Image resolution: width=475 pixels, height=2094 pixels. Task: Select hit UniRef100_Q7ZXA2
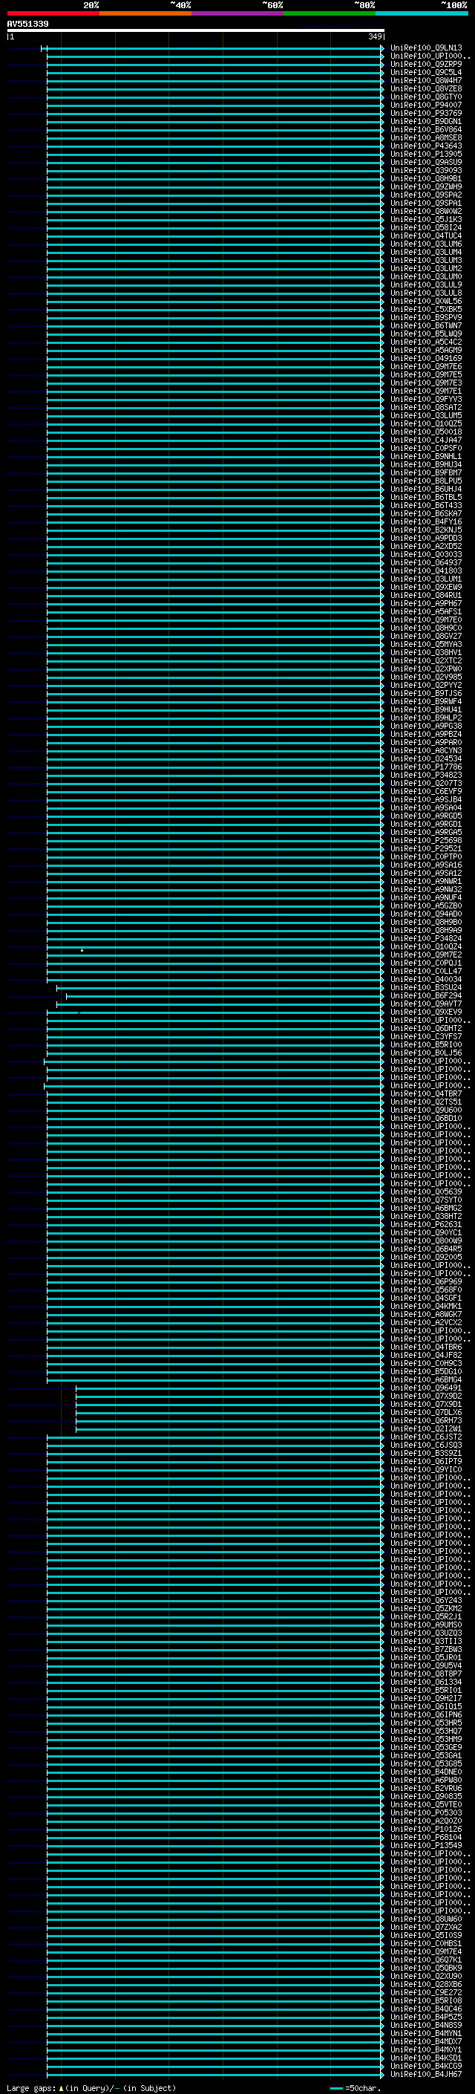(x=425, y=1928)
